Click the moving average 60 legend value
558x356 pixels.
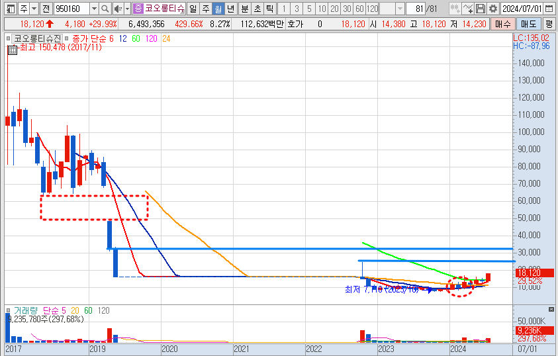(136, 38)
